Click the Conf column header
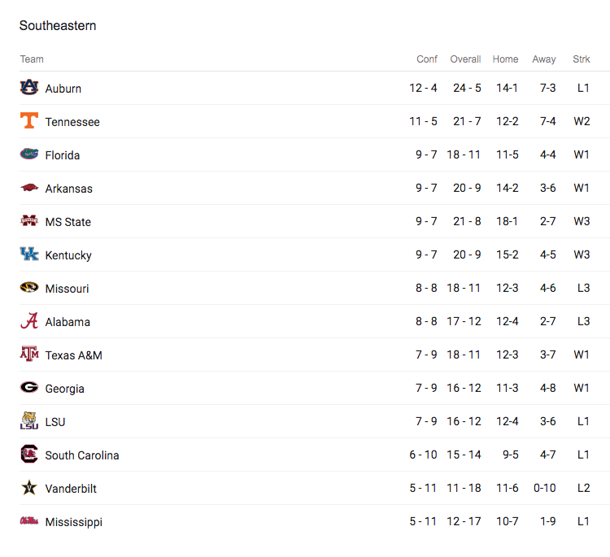Screen dimensions: 610x557 pyautogui.click(x=427, y=59)
